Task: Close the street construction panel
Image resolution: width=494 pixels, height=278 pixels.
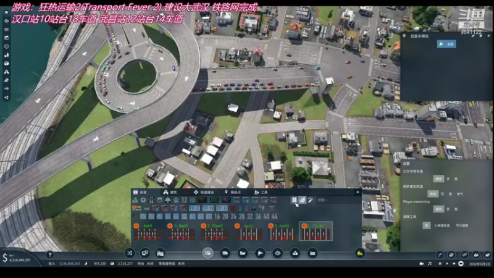Action: 358,192
